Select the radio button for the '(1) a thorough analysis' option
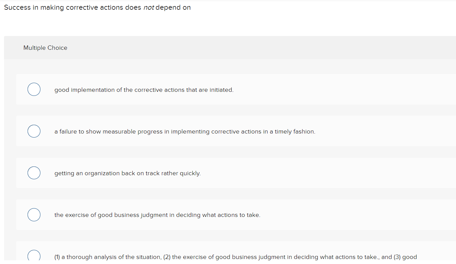Image resolution: width=456 pixels, height=264 pixels. click(x=34, y=256)
